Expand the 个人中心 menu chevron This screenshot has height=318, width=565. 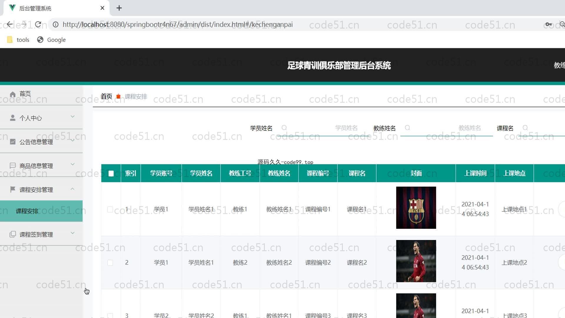click(72, 117)
